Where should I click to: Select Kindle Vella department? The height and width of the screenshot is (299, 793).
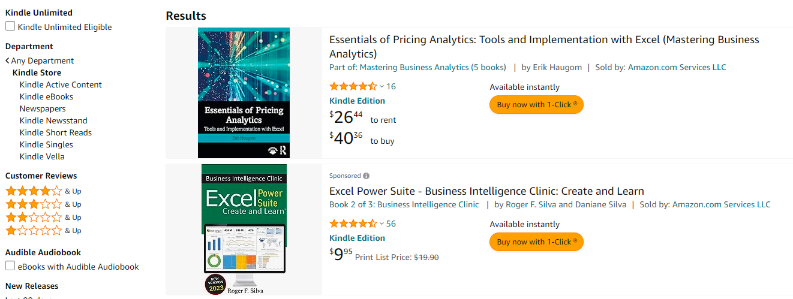click(42, 156)
